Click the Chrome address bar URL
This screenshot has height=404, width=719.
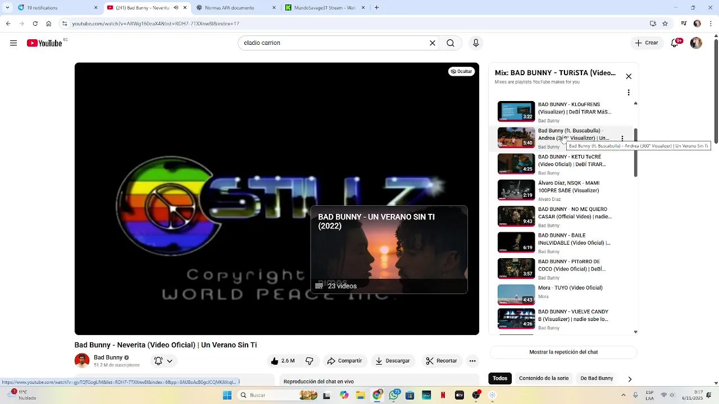click(156, 24)
